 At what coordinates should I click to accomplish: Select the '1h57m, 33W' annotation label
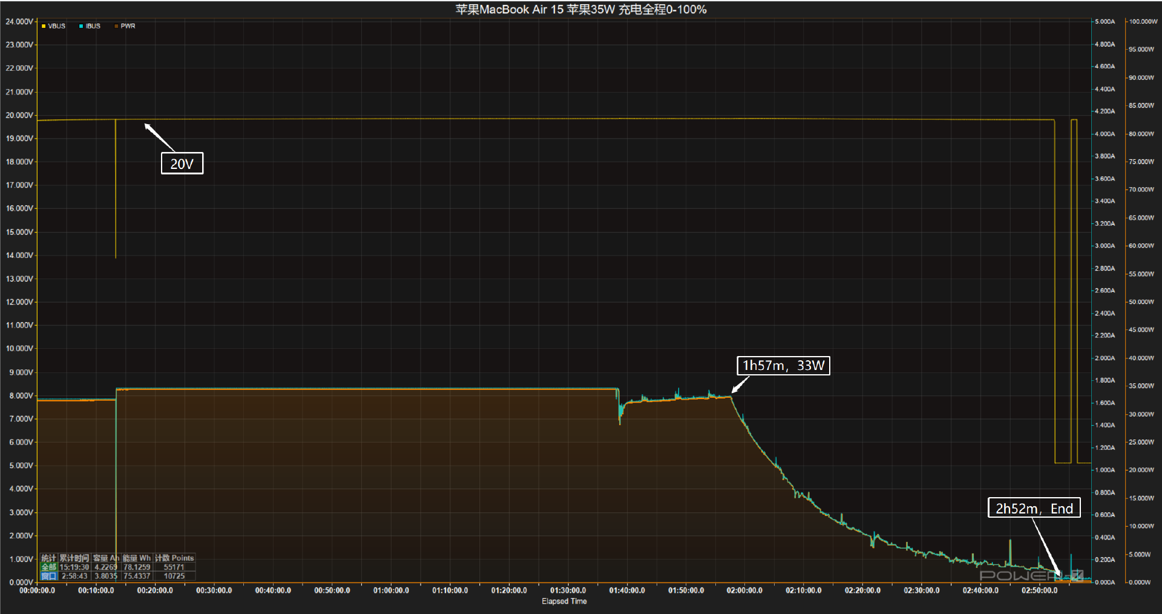[783, 365]
